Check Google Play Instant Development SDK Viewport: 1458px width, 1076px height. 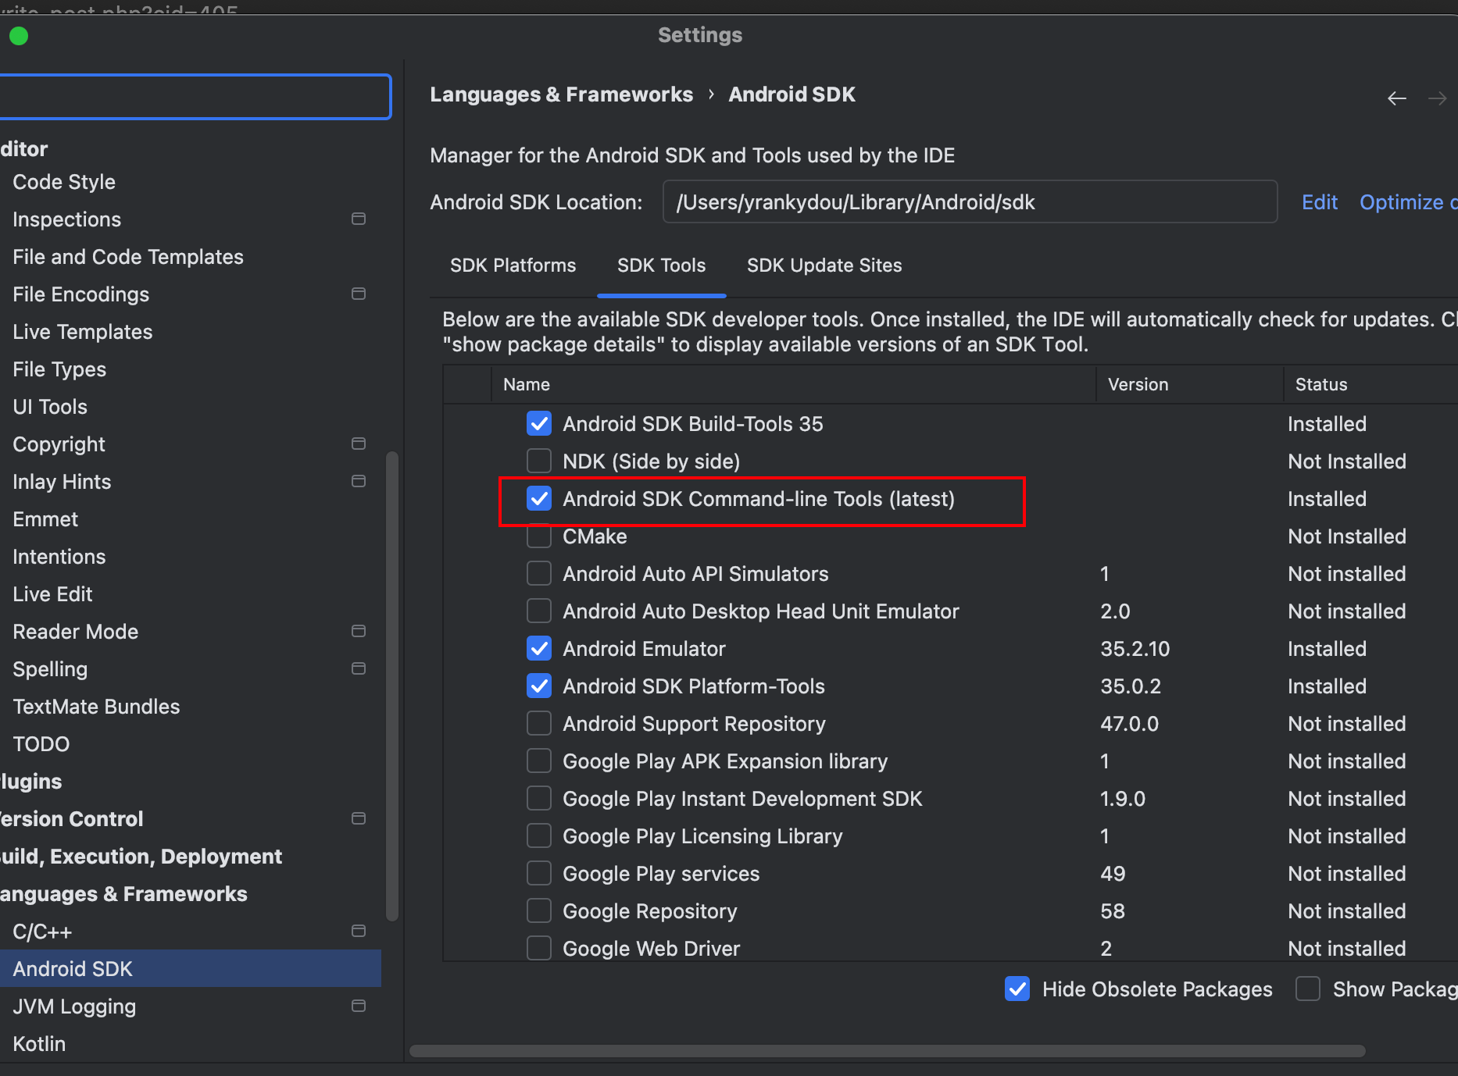tap(539, 798)
